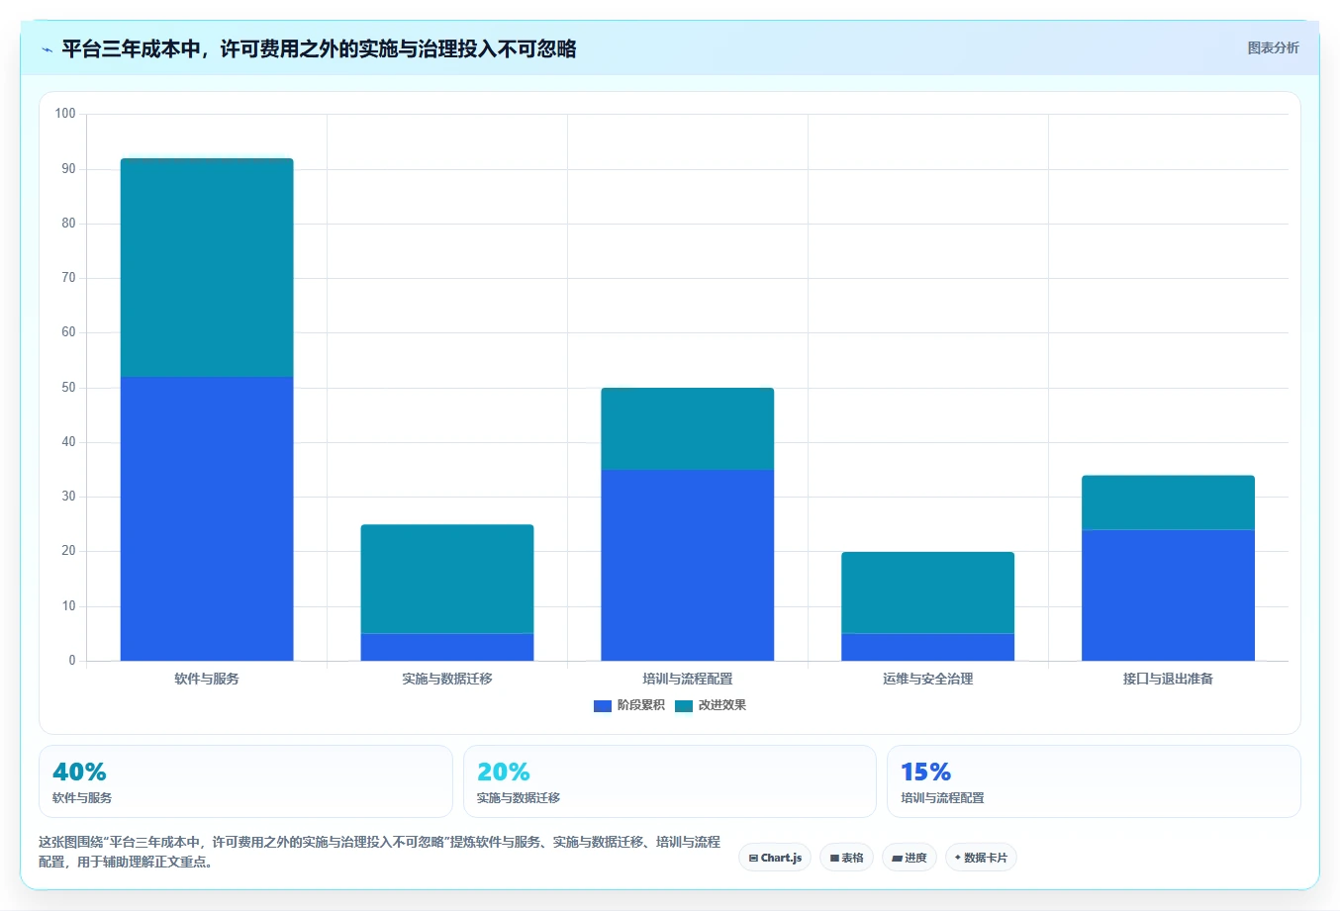Click the chart title 平台三年成本中 heading
Image resolution: width=1340 pixels, height=911 pixels.
click(x=319, y=48)
